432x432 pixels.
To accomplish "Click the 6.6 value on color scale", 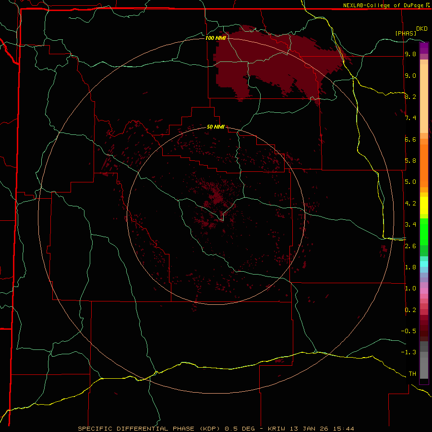I will [x=410, y=139].
